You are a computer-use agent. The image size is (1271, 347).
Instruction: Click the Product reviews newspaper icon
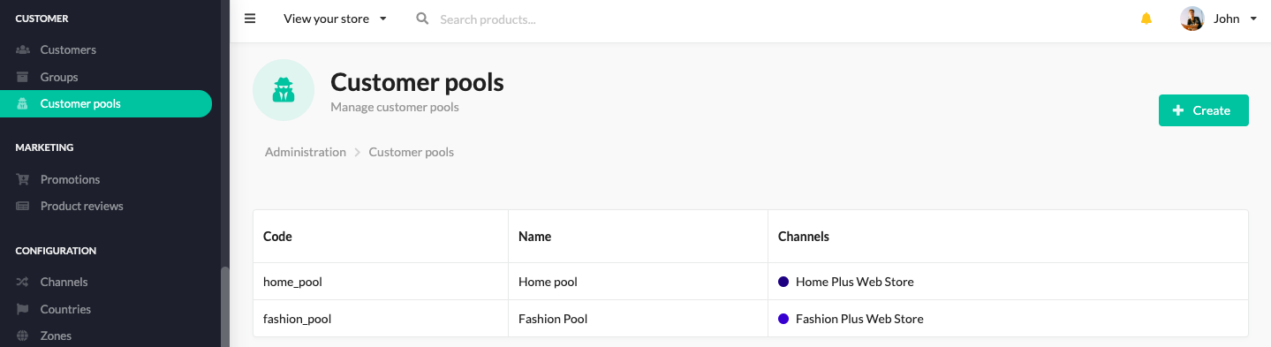(x=23, y=206)
